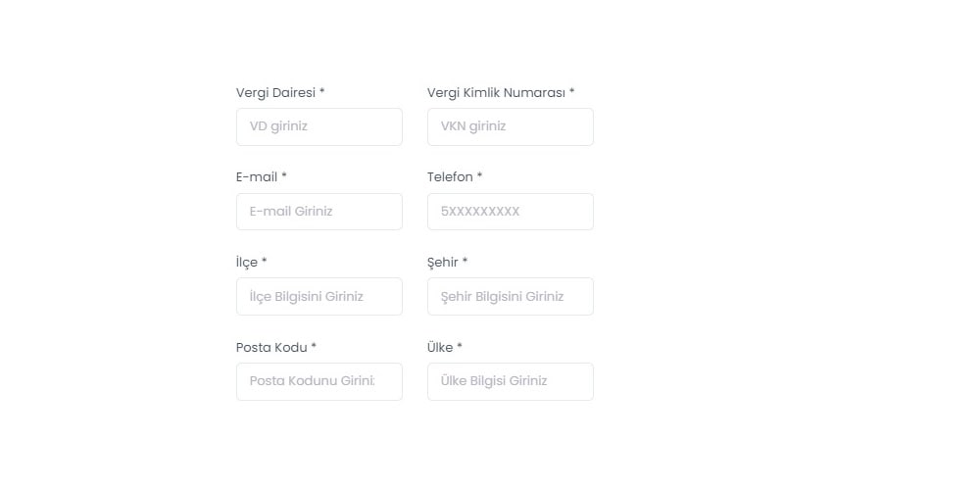Click the Telefon label text
The image size is (980, 490).
pos(450,176)
